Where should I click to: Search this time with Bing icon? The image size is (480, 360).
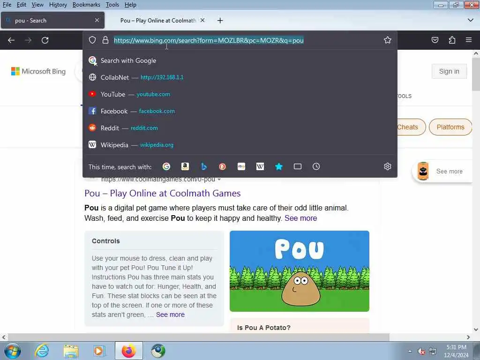point(204,166)
